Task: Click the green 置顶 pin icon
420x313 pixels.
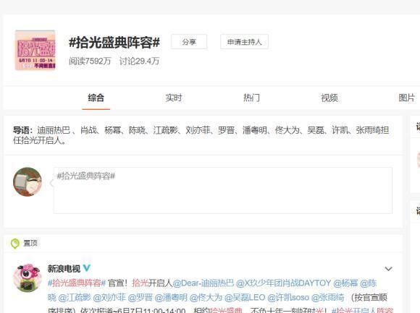Action: 15,244
